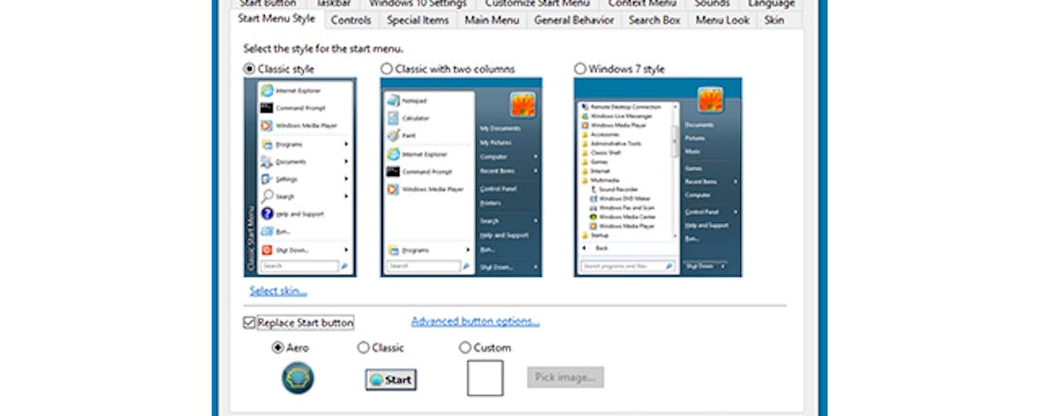Choose the Classic start button radio option
Image resolution: width=1041 pixels, height=416 pixels.
click(363, 348)
